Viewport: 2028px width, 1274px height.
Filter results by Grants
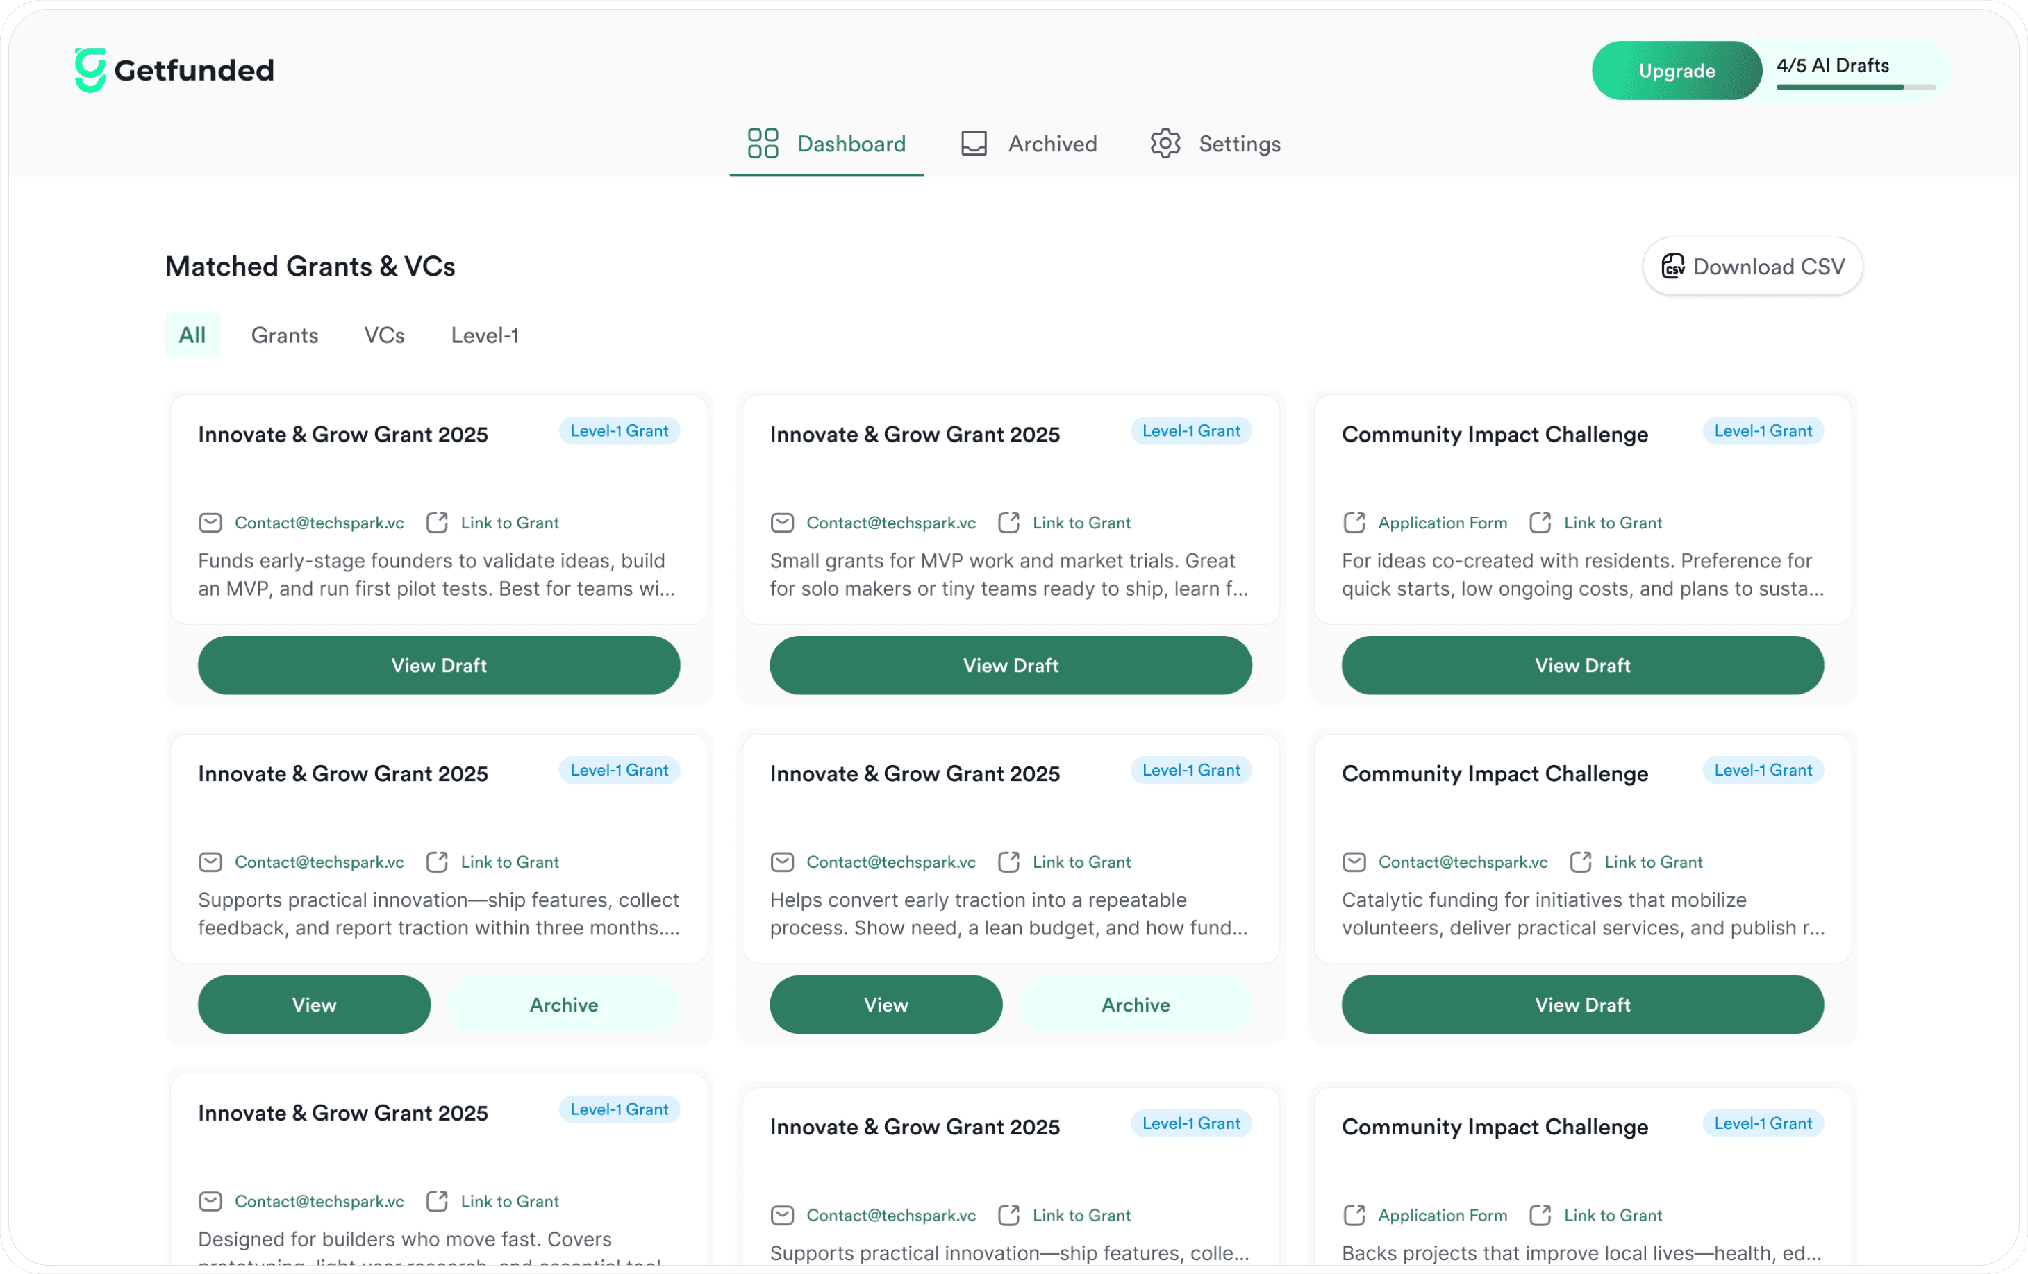[x=285, y=335]
